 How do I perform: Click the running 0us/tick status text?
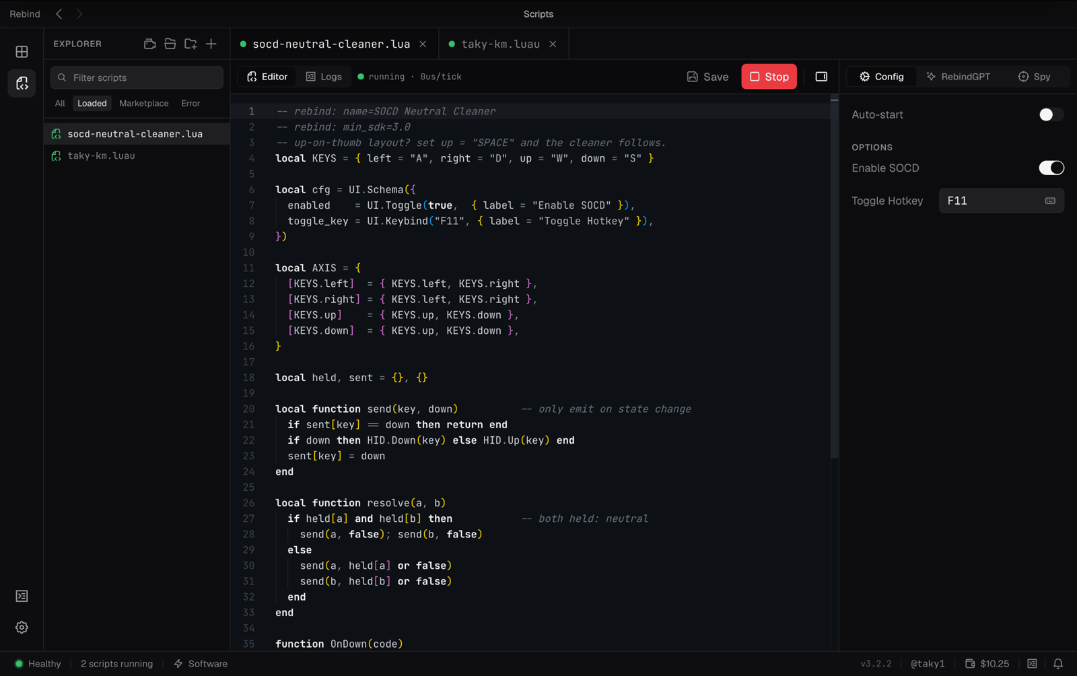[409, 77]
